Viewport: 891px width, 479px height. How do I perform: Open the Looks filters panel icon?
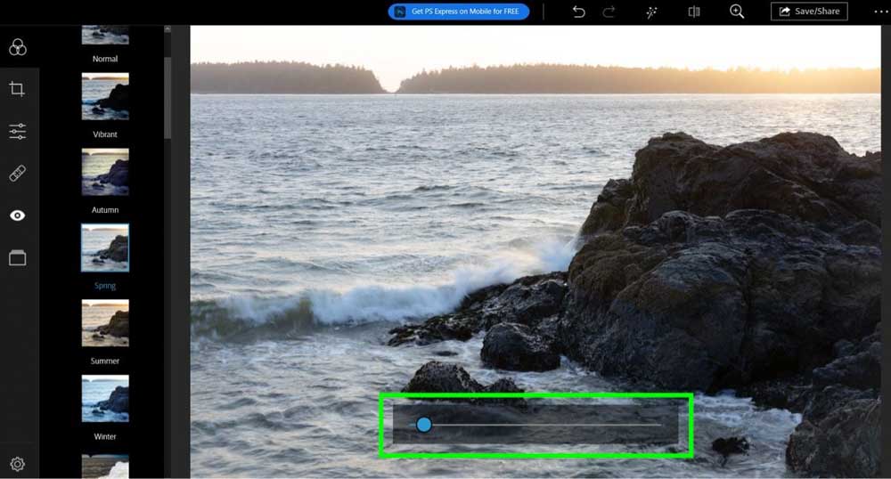18,47
